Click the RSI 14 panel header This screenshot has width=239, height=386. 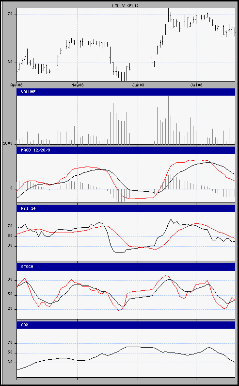(126, 208)
